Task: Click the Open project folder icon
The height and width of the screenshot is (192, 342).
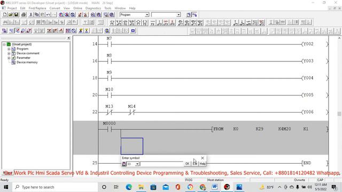Action: tap(11, 14)
